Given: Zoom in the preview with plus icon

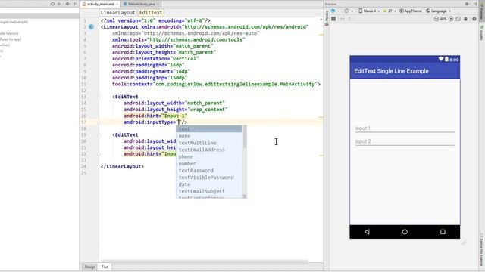Looking at the screenshot, I should (451, 19).
